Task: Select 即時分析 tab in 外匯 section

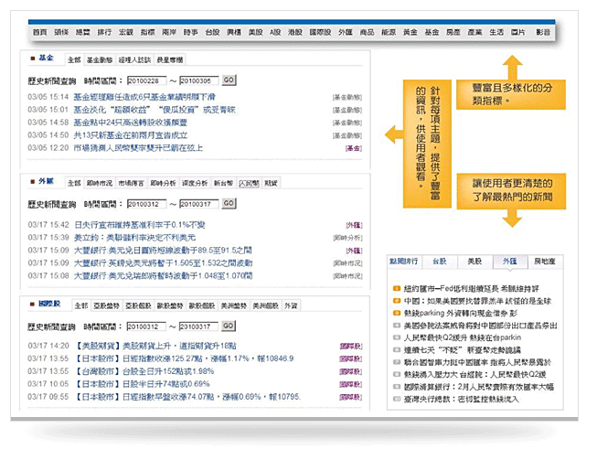Action: (164, 183)
